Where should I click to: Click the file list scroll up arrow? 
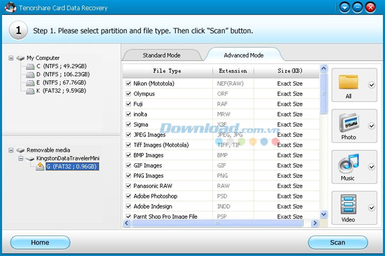[323, 68]
